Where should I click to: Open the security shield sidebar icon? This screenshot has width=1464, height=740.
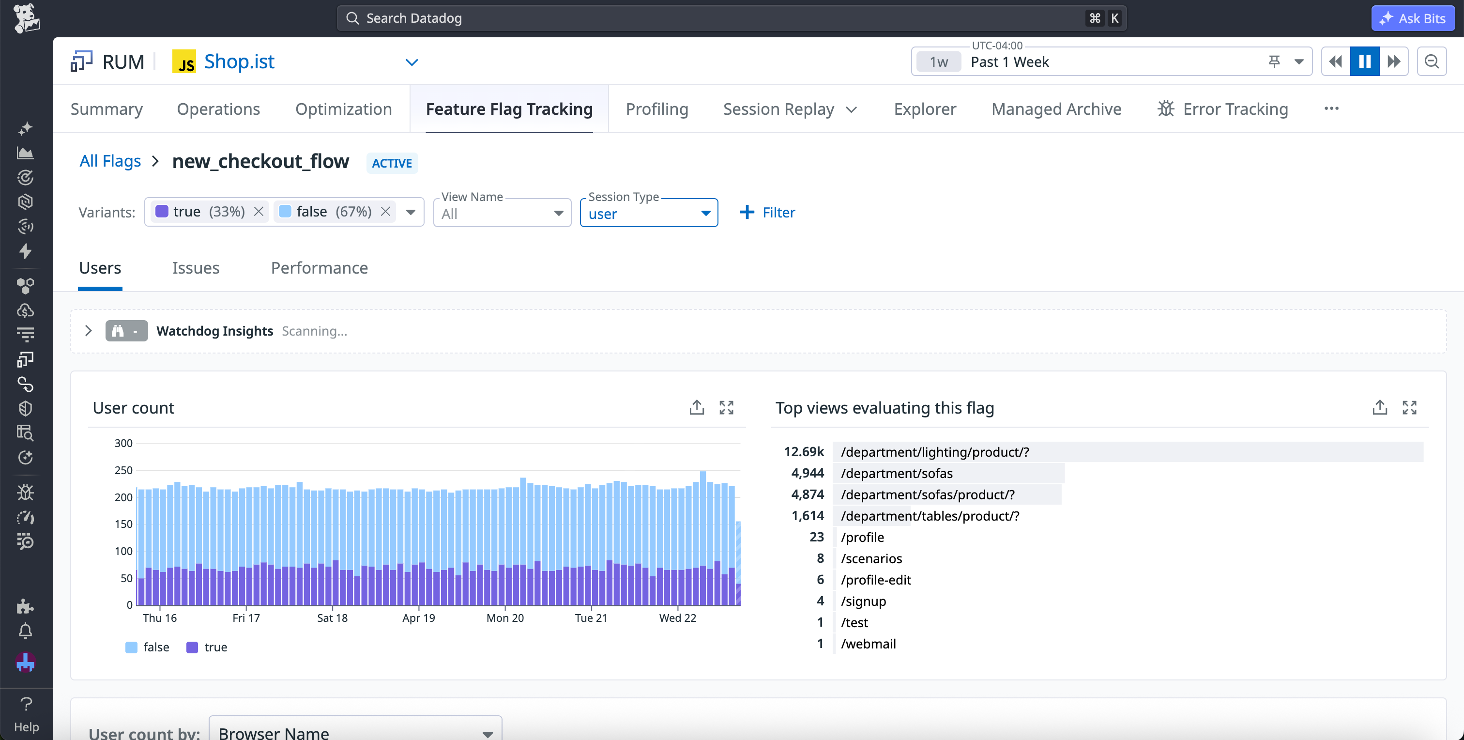pyautogui.click(x=25, y=409)
